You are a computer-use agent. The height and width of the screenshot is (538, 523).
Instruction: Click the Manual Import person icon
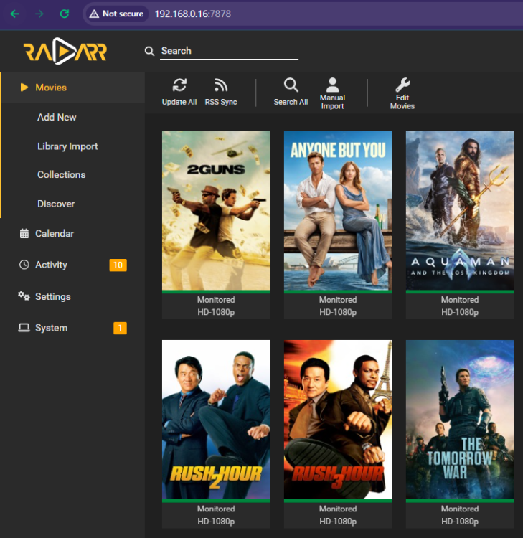point(332,85)
